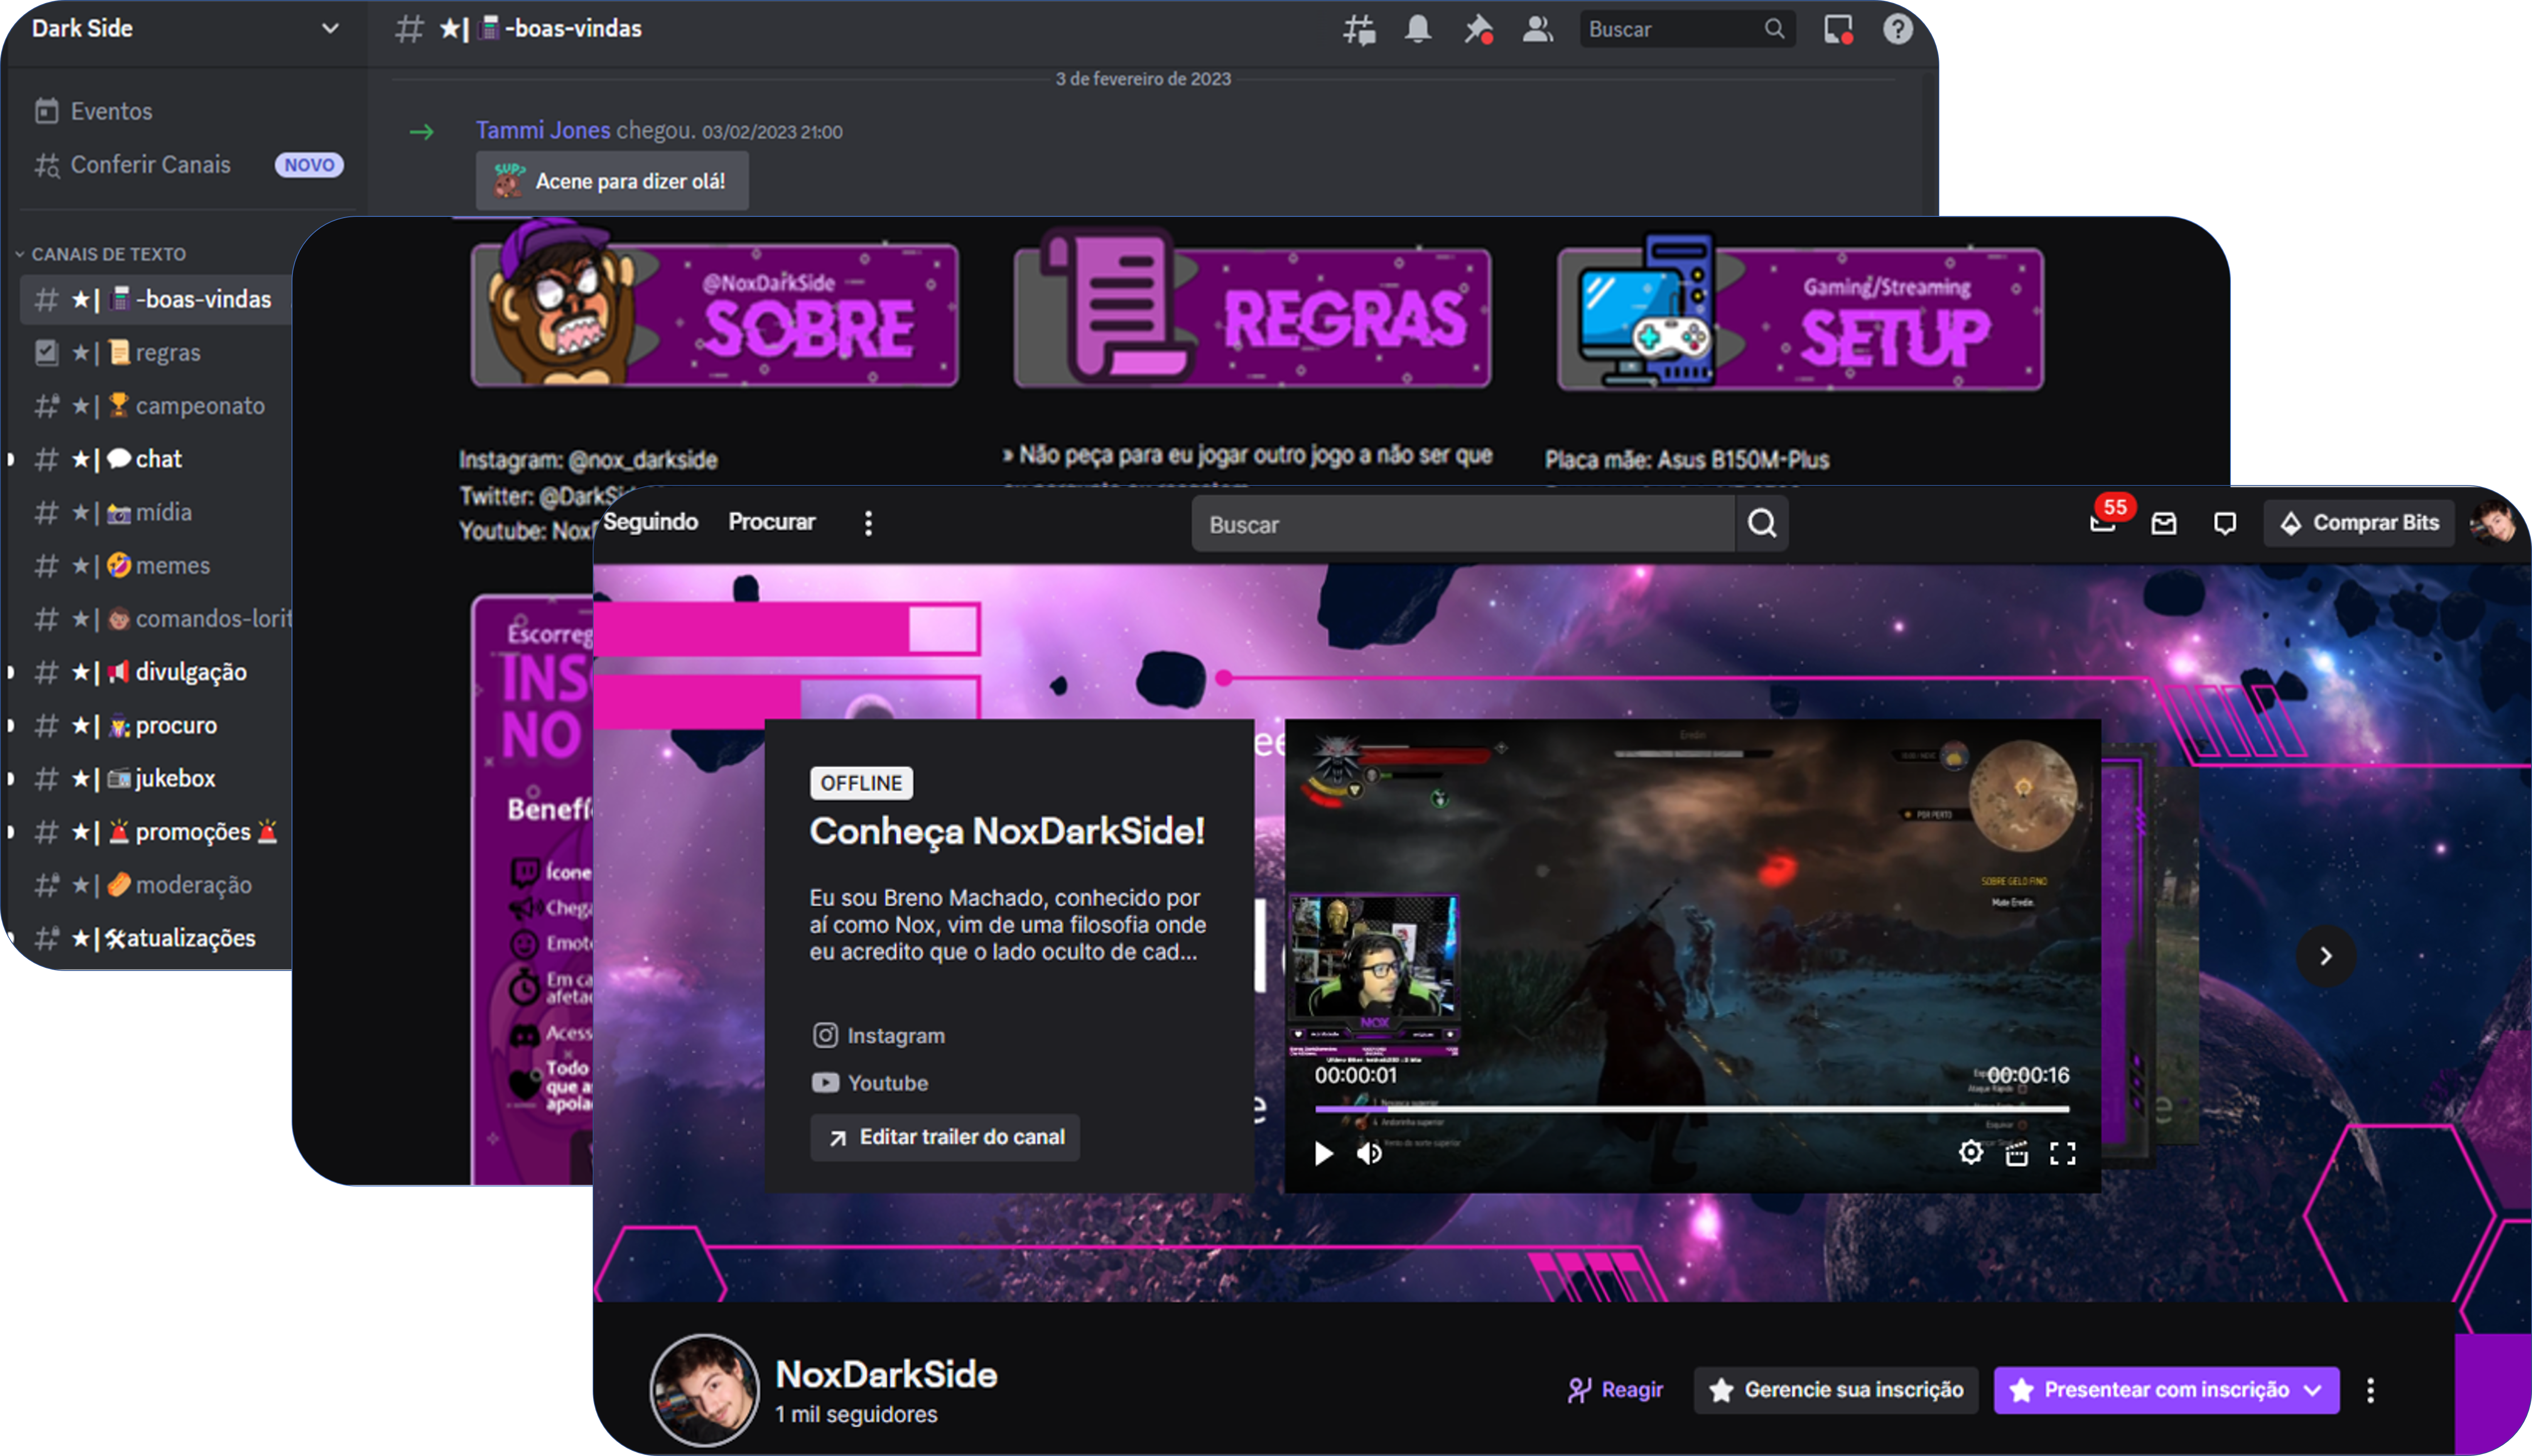Click SOBRE panel banner
Viewport: 2532px width, 1456px height.
coord(714,315)
